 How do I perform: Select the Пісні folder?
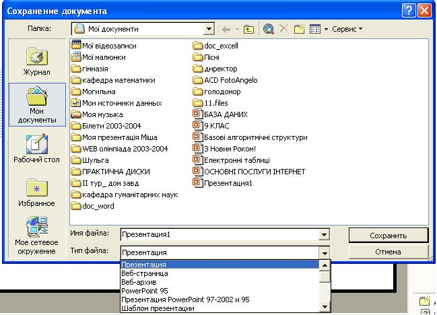pos(206,57)
